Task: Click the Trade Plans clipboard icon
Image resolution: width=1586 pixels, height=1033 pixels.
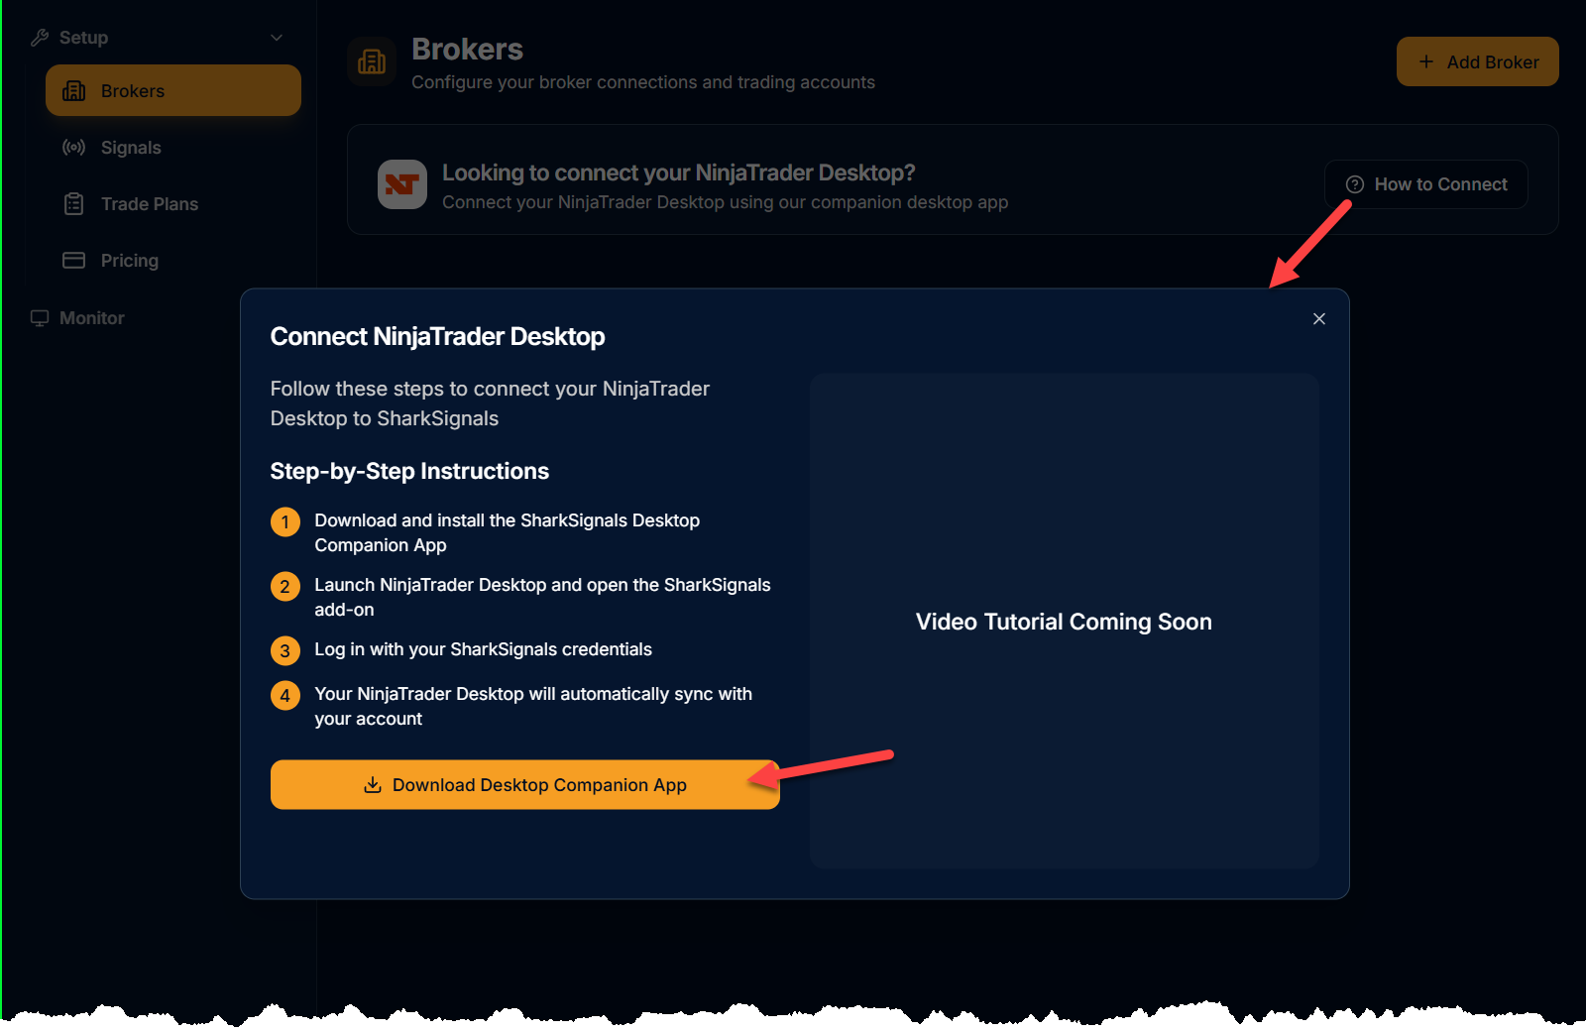Action: point(74,204)
